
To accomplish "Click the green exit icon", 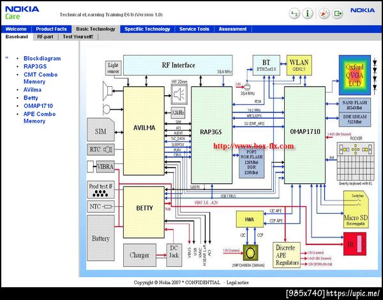I will [338, 13].
